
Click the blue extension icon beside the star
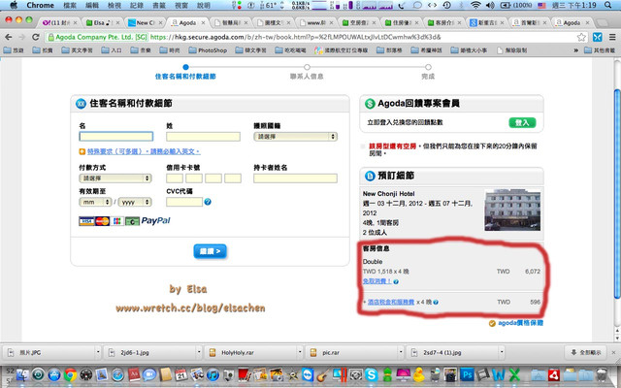point(598,37)
